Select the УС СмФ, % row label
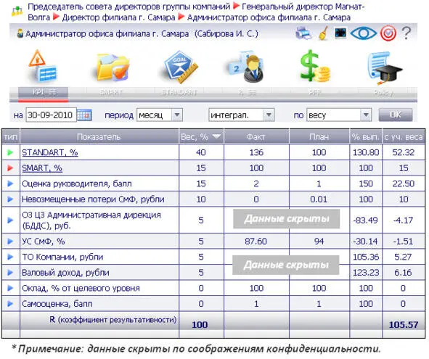Image resolution: width=429 pixels, height=359 pixels. (x=44, y=242)
